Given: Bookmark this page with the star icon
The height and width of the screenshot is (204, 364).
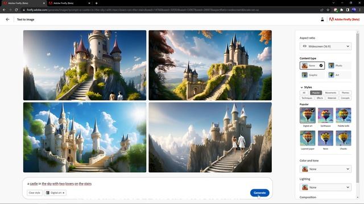Looking at the screenshot, I should click(x=328, y=10).
